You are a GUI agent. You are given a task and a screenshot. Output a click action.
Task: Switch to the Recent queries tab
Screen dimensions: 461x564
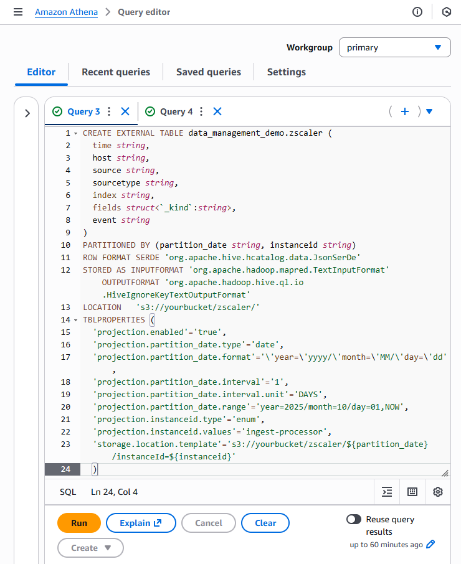(116, 72)
